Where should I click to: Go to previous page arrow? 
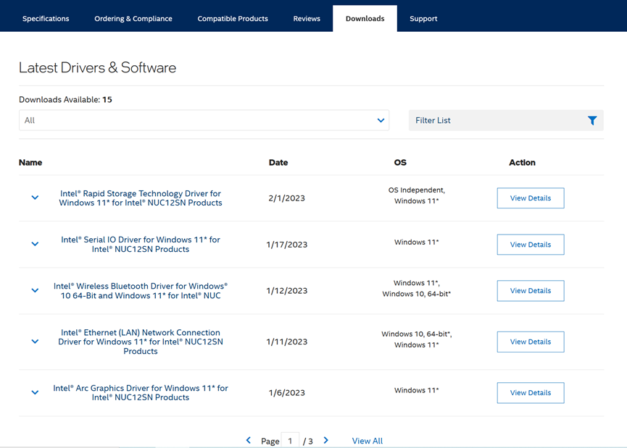click(249, 440)
